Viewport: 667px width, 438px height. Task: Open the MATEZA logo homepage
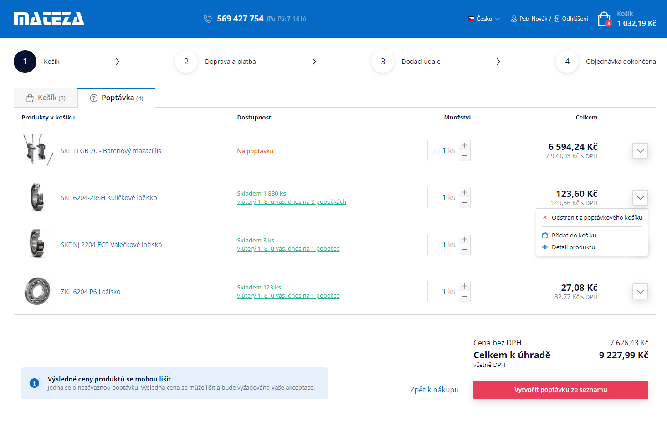49,19
